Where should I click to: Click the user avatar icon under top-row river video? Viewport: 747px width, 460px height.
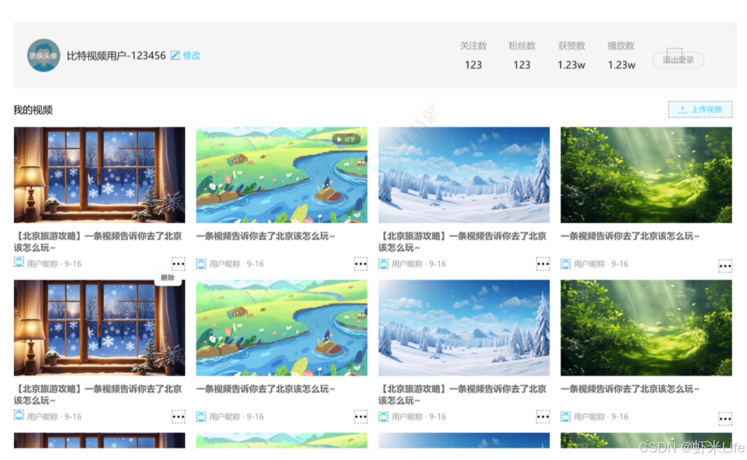tap(201, 264)
